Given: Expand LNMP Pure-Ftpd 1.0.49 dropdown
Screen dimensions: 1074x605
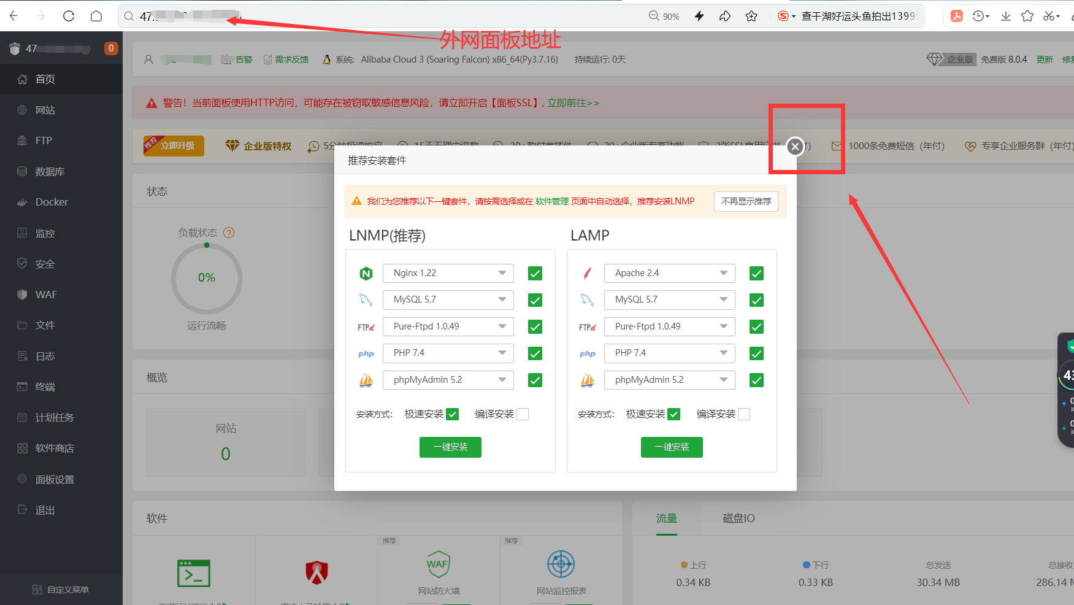Looking at the screenshot, I should pyautogui.click(x=448, y=326).
